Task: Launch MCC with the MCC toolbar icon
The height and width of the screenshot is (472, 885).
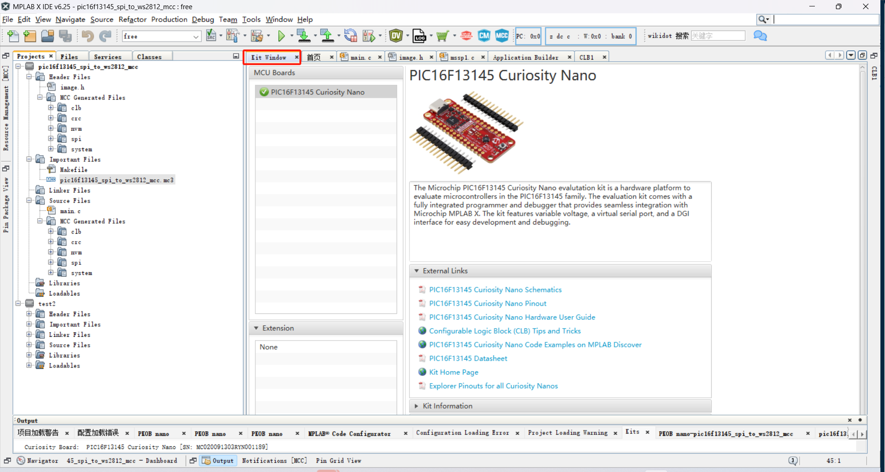Action: (x=502, y=36)
